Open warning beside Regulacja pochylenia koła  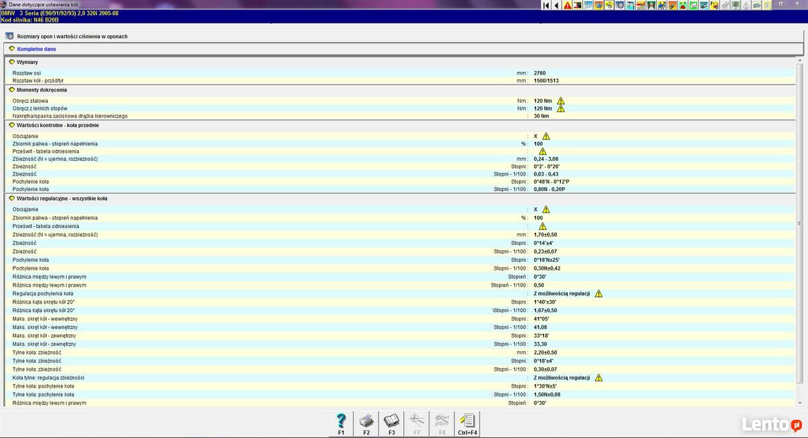point(599,293)
